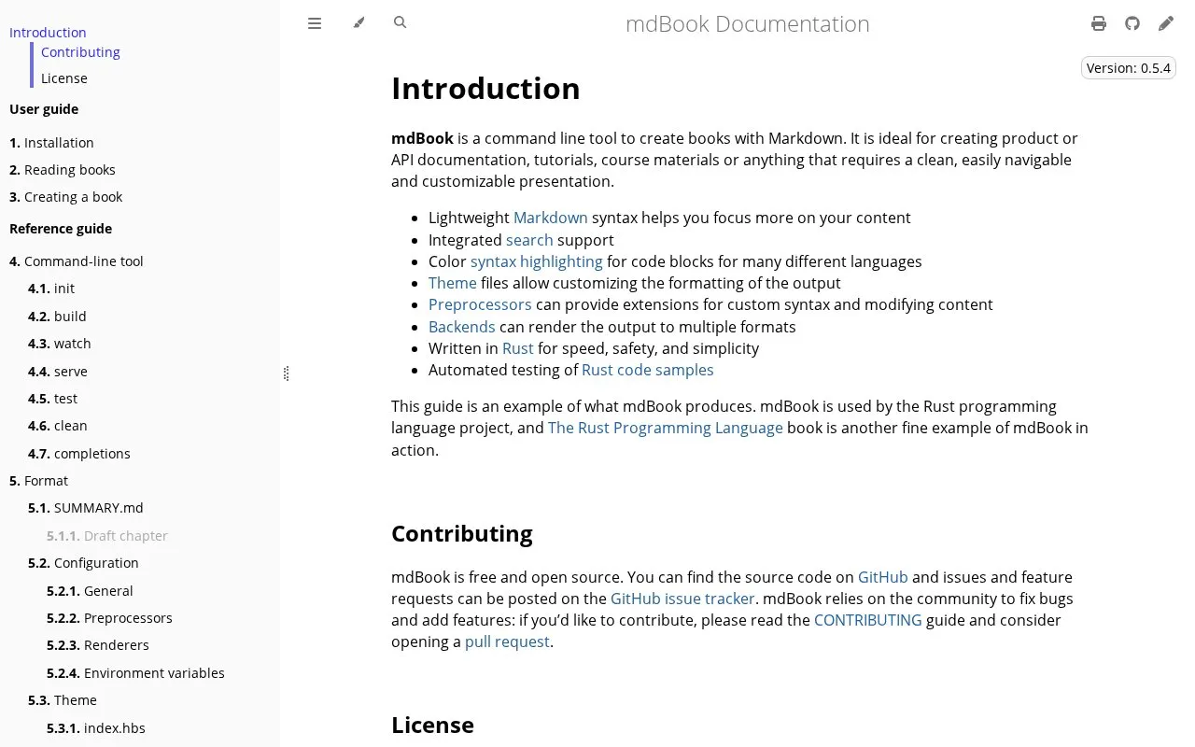Open the theme picker paintbrush icon

(359, 23)
